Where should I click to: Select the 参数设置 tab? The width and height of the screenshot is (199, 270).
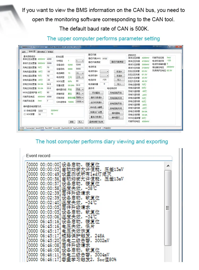32,52
